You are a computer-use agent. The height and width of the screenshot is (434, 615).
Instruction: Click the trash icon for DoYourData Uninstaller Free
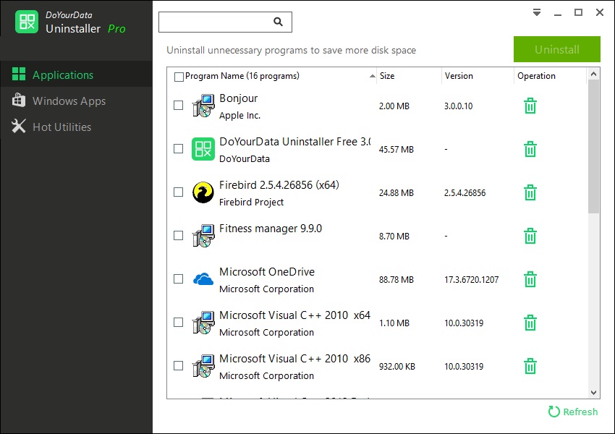(x=530, y=150)
